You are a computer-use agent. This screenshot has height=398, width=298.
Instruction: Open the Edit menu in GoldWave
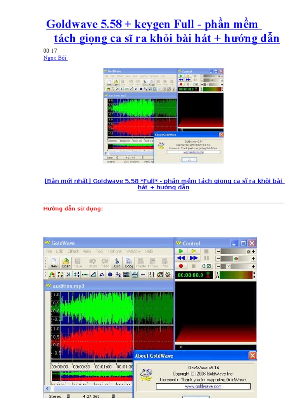(59, 251)
